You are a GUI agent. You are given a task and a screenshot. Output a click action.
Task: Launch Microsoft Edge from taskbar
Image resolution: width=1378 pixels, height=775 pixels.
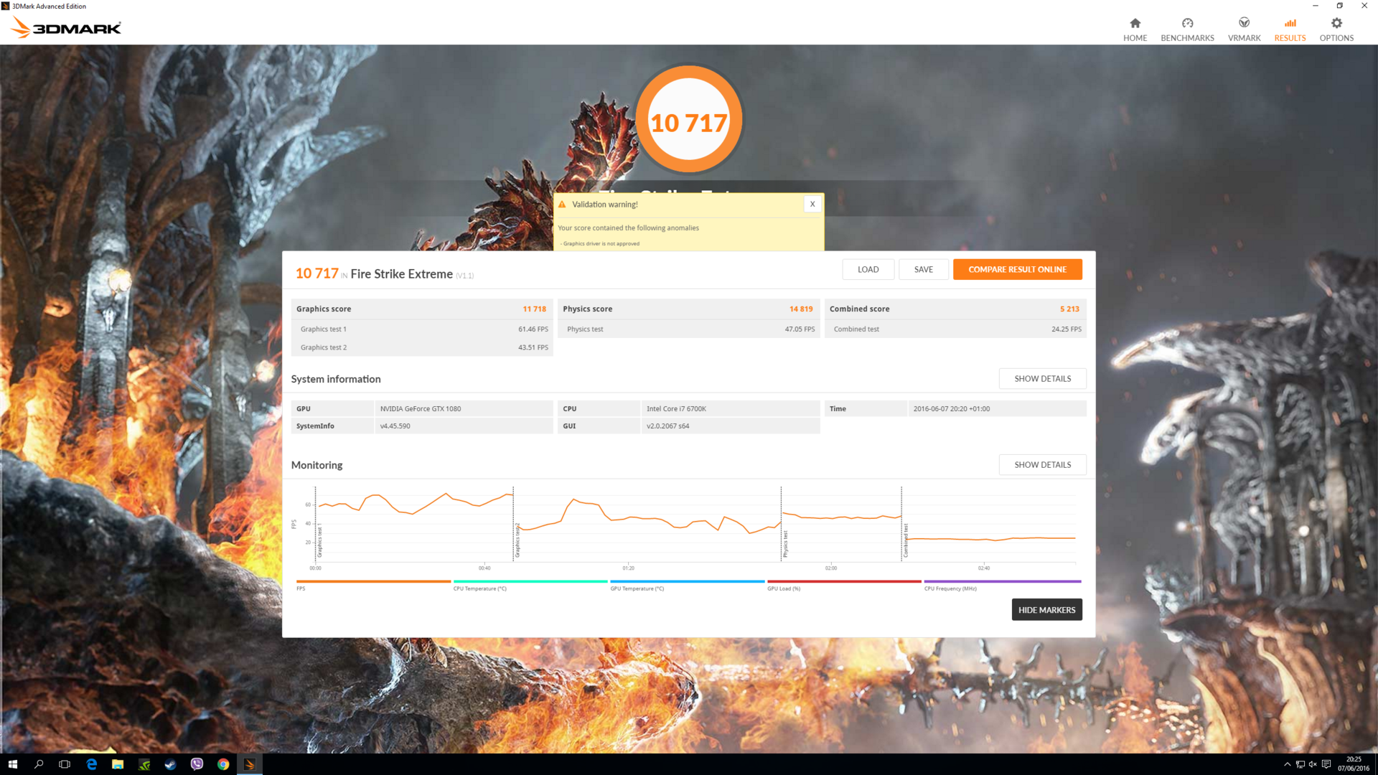pyautogui.click(x=91, y=764)
